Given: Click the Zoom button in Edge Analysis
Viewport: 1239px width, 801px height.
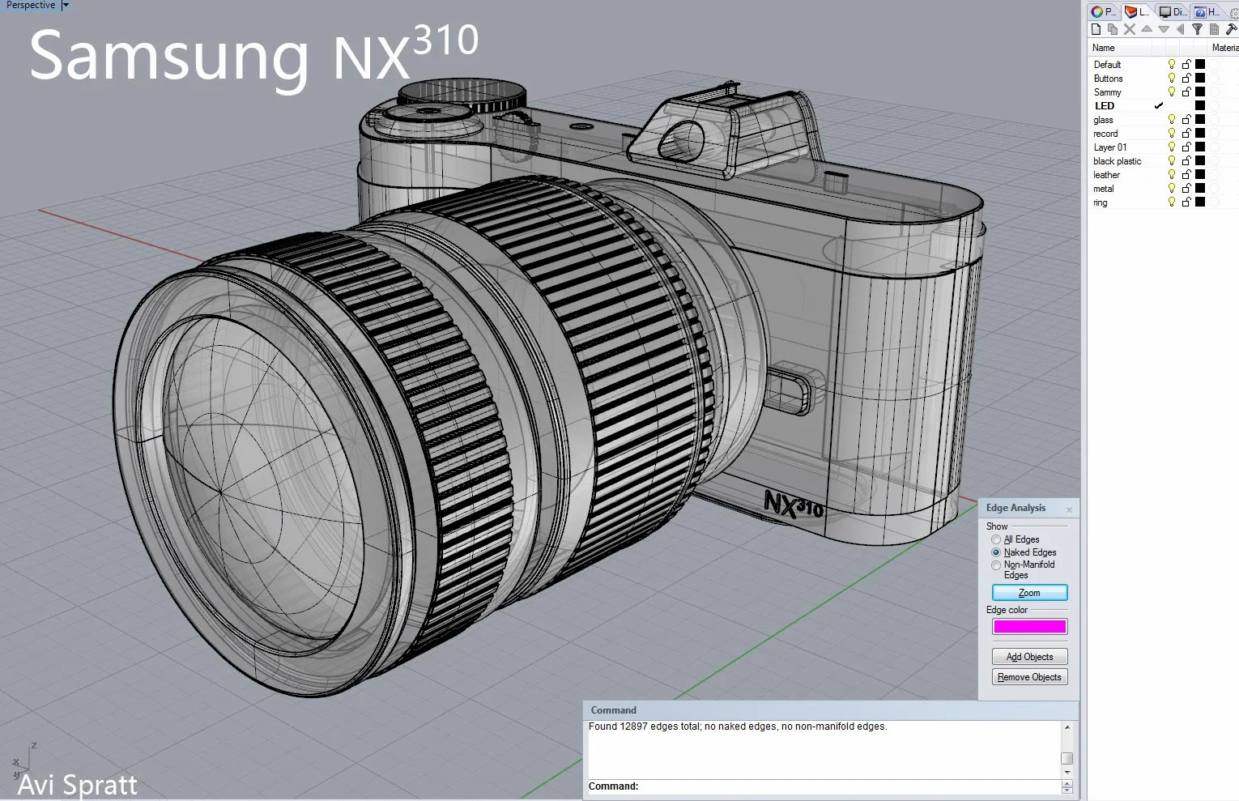Looking at the screenshot, I should 1029,593.
